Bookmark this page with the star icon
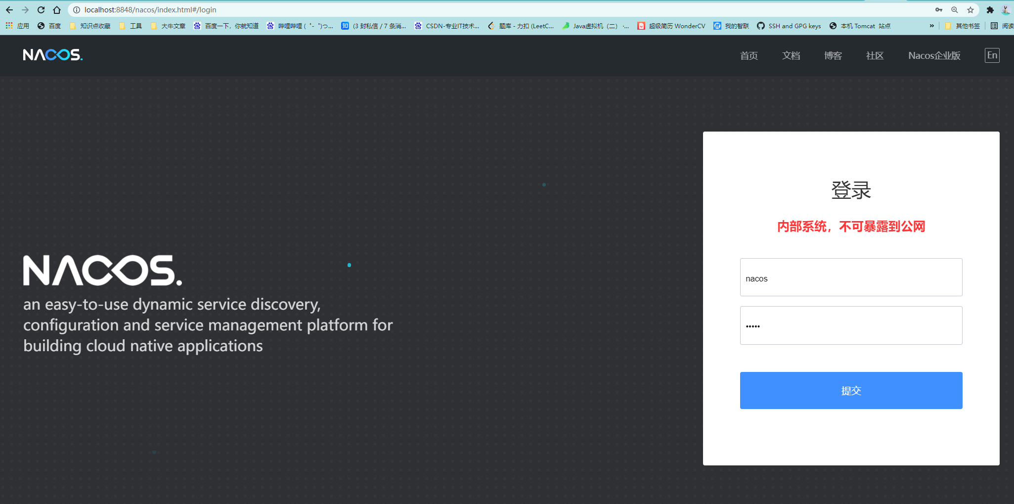The width and height of the screenshot is (1014, 504). (x=970, y=10)
